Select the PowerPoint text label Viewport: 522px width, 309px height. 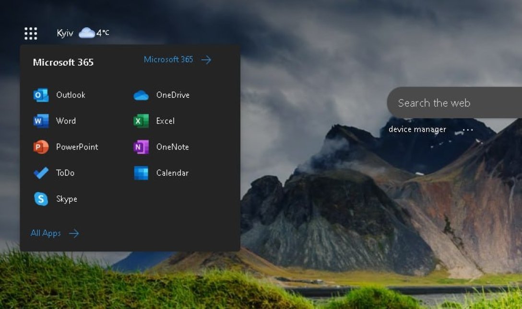pyautogui.click(x=77, y=147)
